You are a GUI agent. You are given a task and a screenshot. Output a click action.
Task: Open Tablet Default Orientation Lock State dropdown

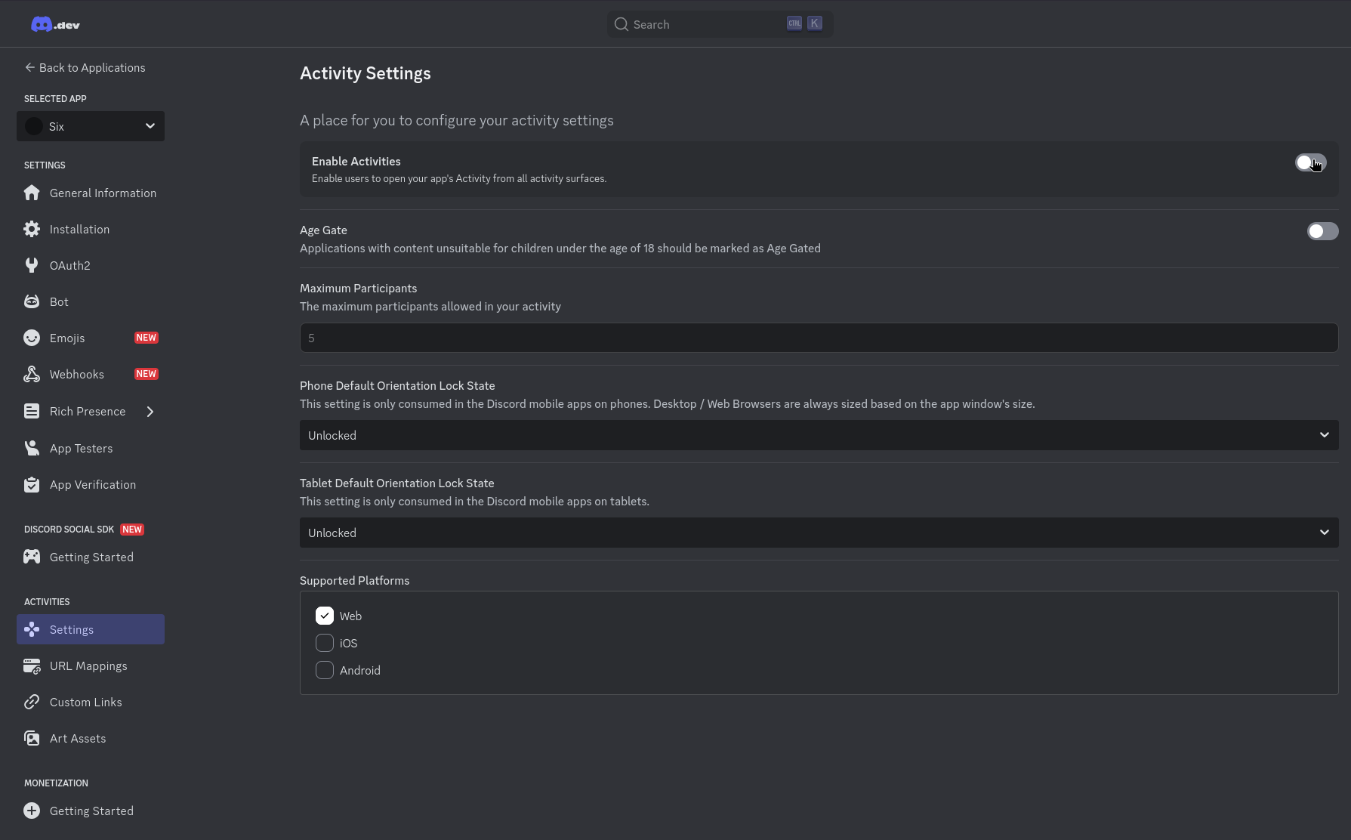point(819,533)
